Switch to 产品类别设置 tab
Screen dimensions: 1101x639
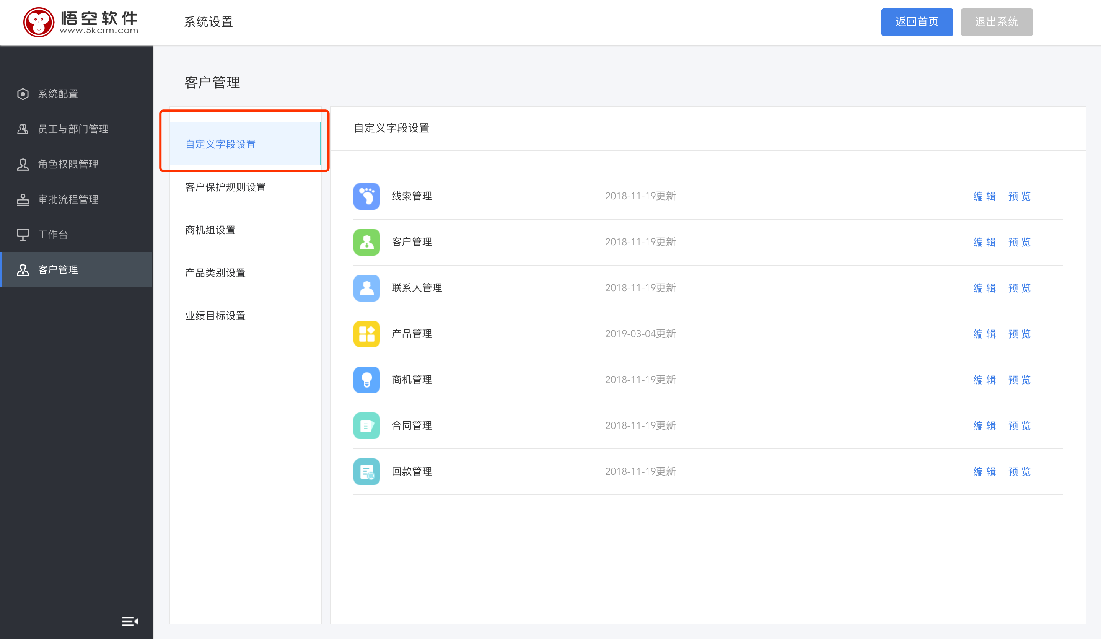(246, 273)
